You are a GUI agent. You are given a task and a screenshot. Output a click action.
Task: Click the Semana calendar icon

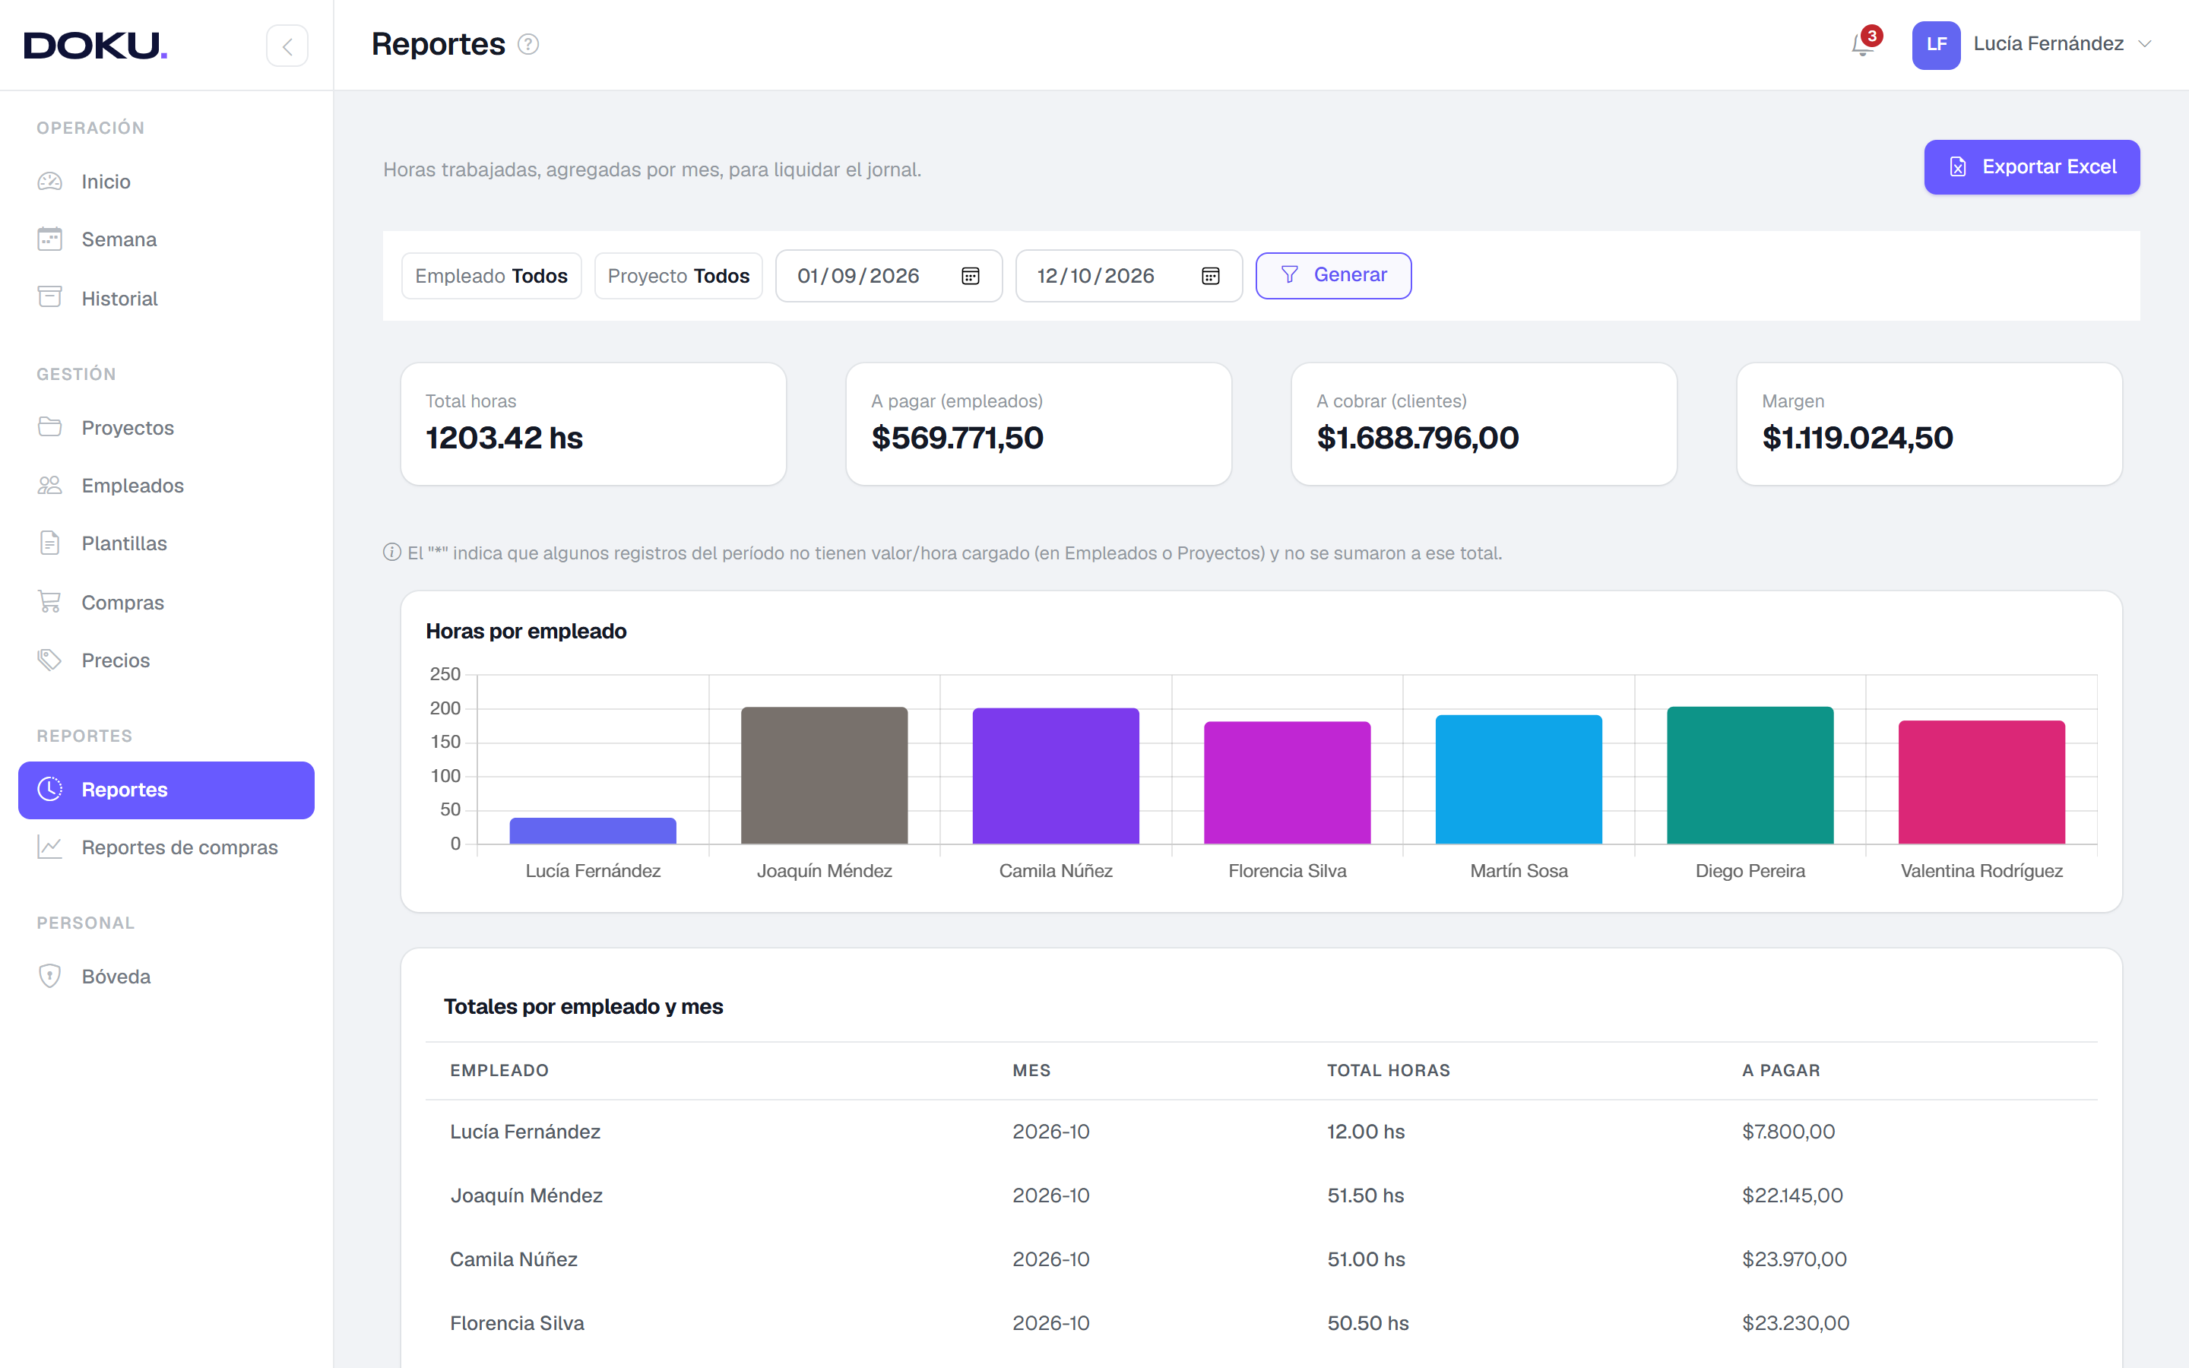(49, 239)
